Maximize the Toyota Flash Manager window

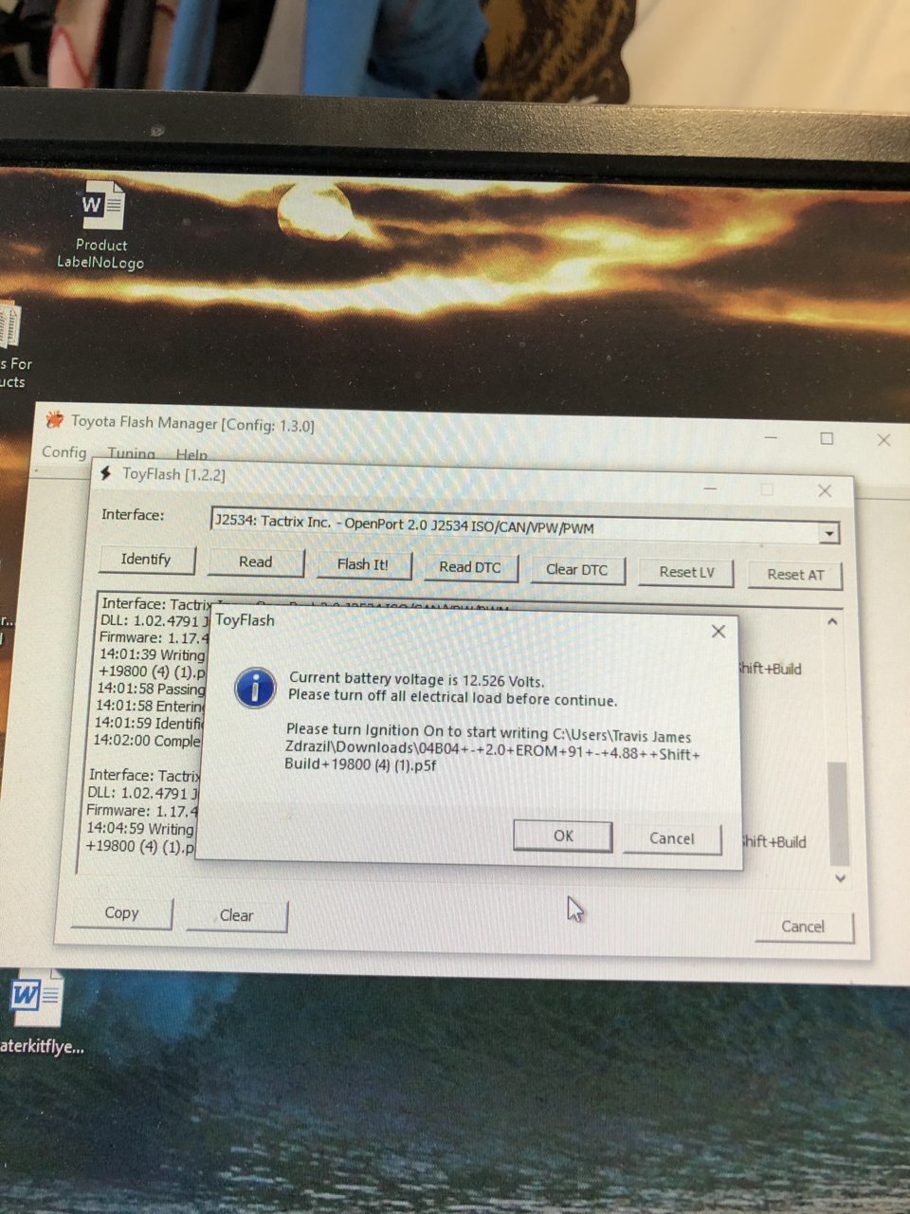click(x=827, y=438)
